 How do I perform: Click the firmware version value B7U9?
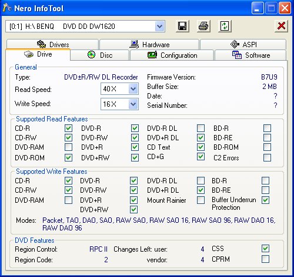[269, 77]
